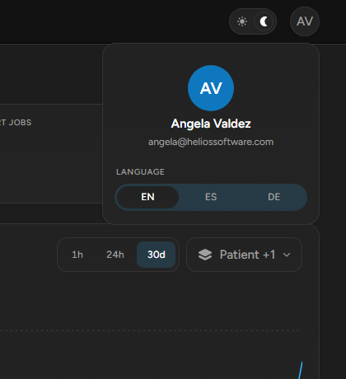Click the angela@heliossoftware.com email address
Viewport: 346px width, 379px height.
[211, 142]
